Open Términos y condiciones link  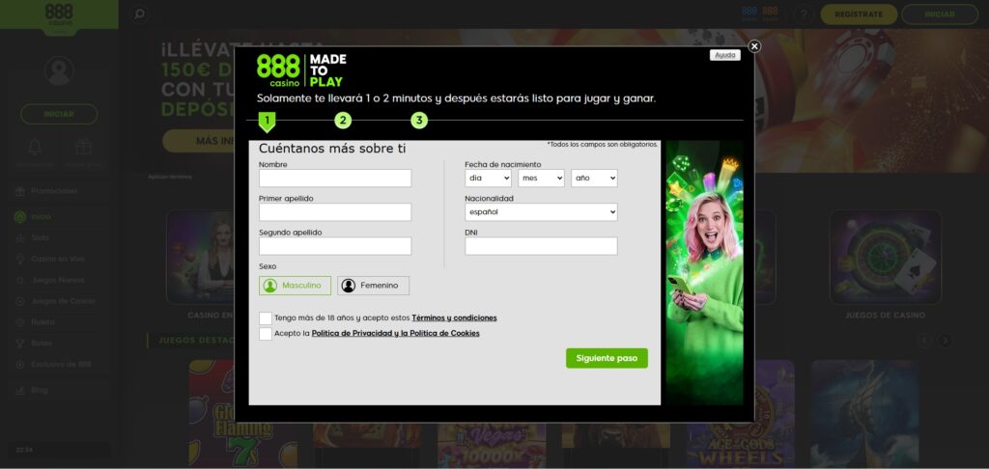pyautogui.click(x=454, y=317)
